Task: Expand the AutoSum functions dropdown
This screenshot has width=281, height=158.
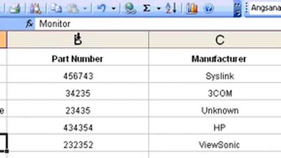Action: (x=159, y=8)
